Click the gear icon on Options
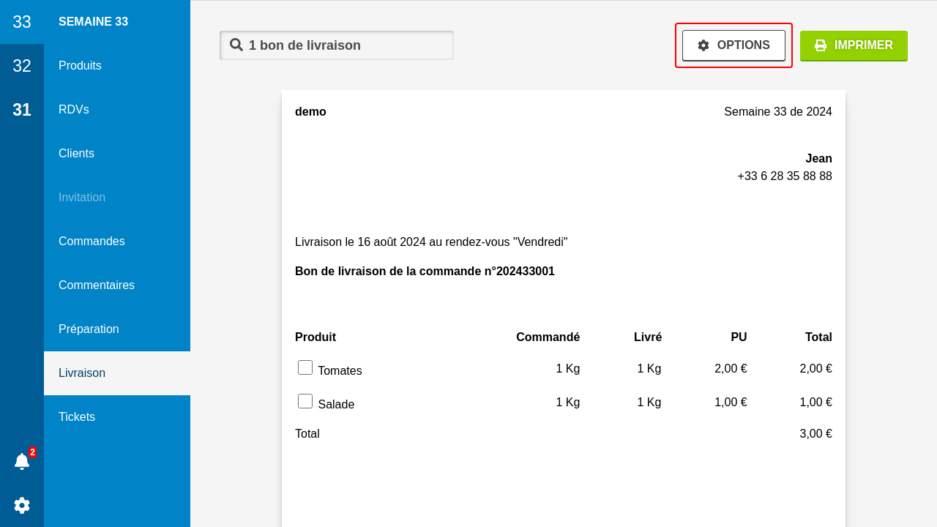This screenshot has height=527, width=937. pos(703,45)
